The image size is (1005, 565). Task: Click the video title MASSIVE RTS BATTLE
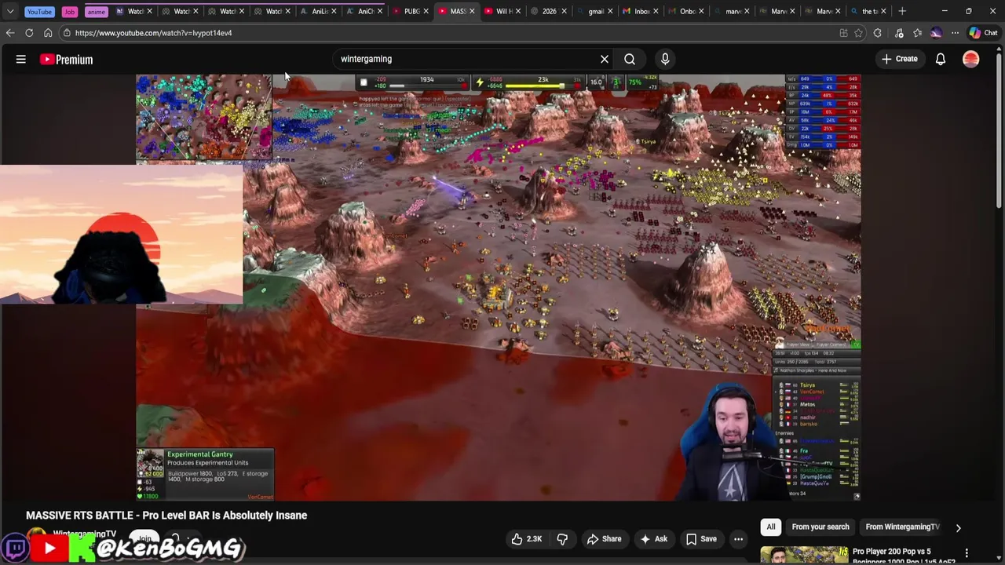click(x=166, y=516)
